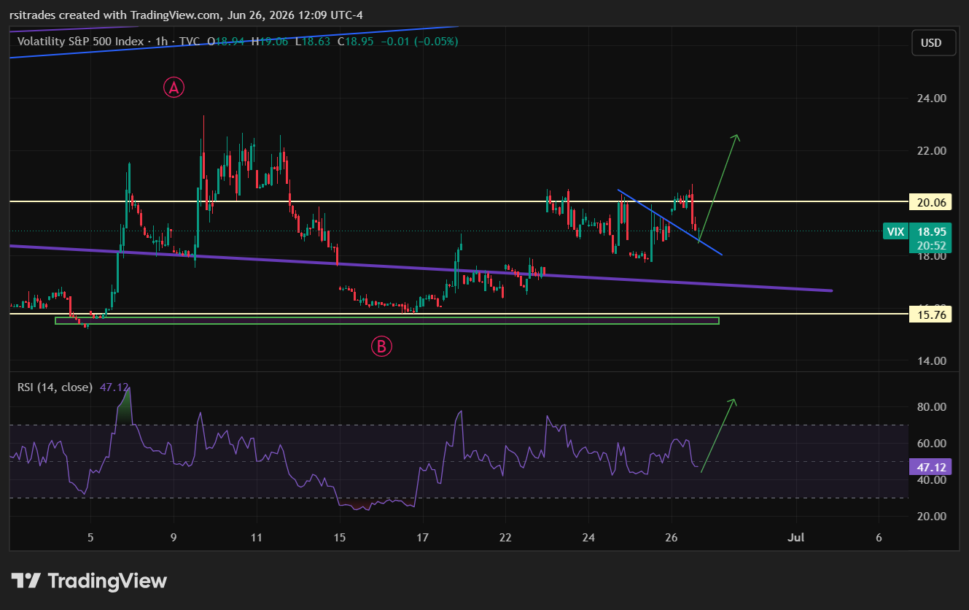Click the low value L18.63

pyautogui.click(x=312, y=42)
